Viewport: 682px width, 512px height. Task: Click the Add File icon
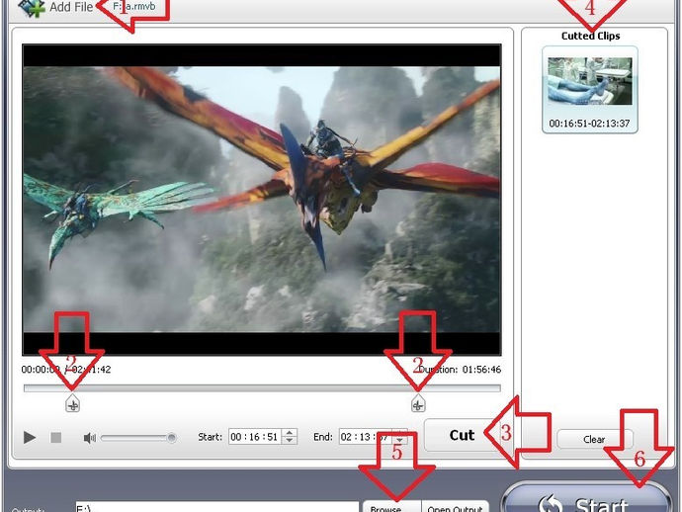(x=33, y=7)
